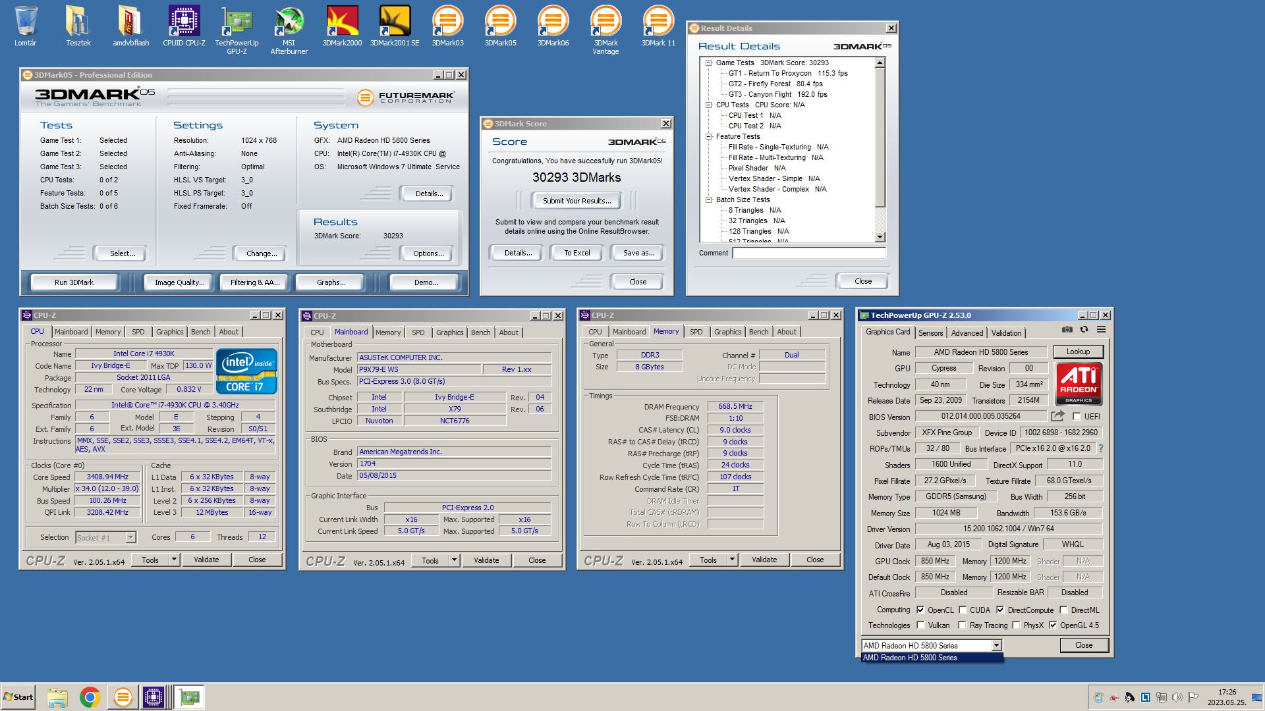Click To Excel button in Score window
1265x711 pixels.
click(x=576, y=253)
